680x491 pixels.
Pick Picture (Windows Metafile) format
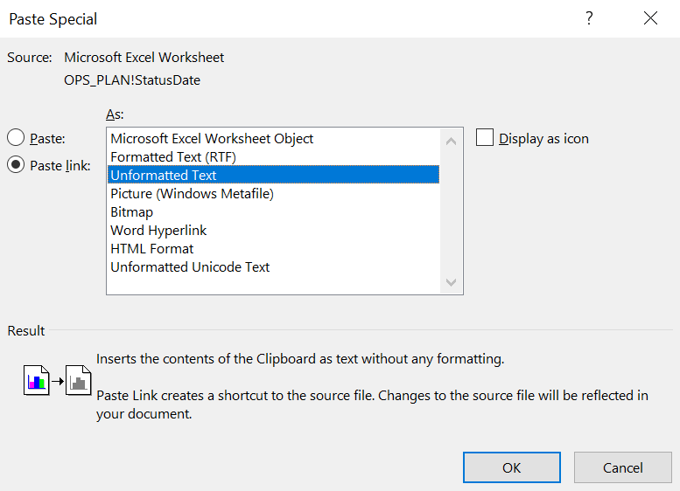pyautogui.click(x=192, y=193)
